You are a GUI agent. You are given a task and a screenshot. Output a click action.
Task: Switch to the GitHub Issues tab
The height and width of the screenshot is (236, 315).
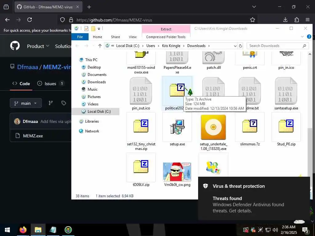coord(51,84)
